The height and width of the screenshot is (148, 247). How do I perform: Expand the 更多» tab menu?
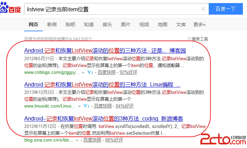point(199,24)
